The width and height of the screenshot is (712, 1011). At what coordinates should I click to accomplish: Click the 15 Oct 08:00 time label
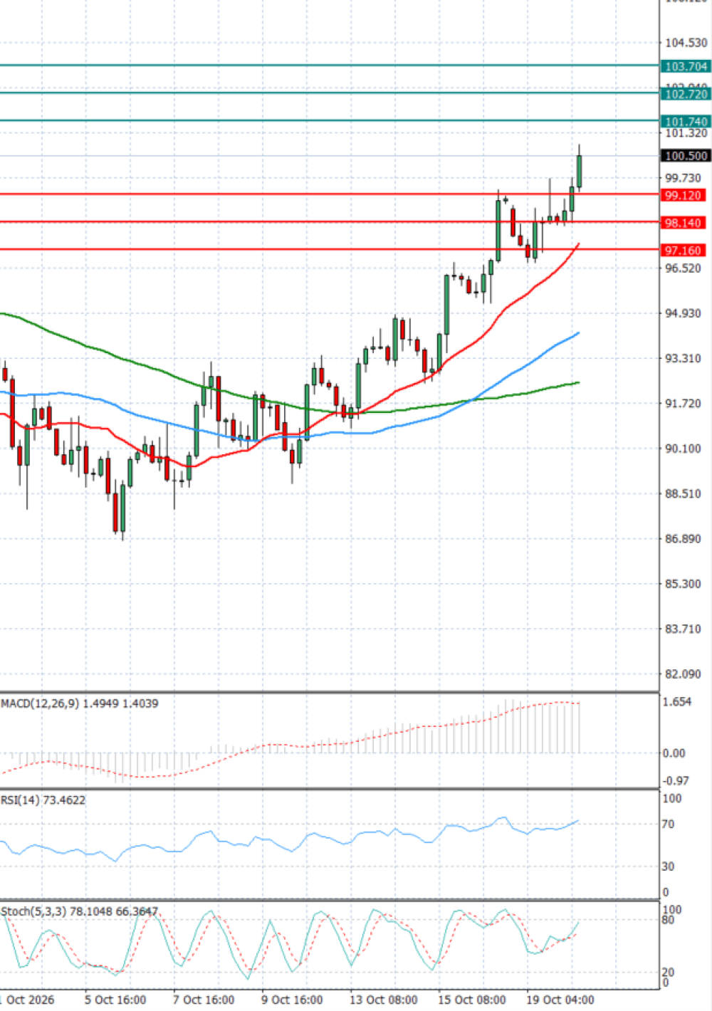click(471, 1000)
